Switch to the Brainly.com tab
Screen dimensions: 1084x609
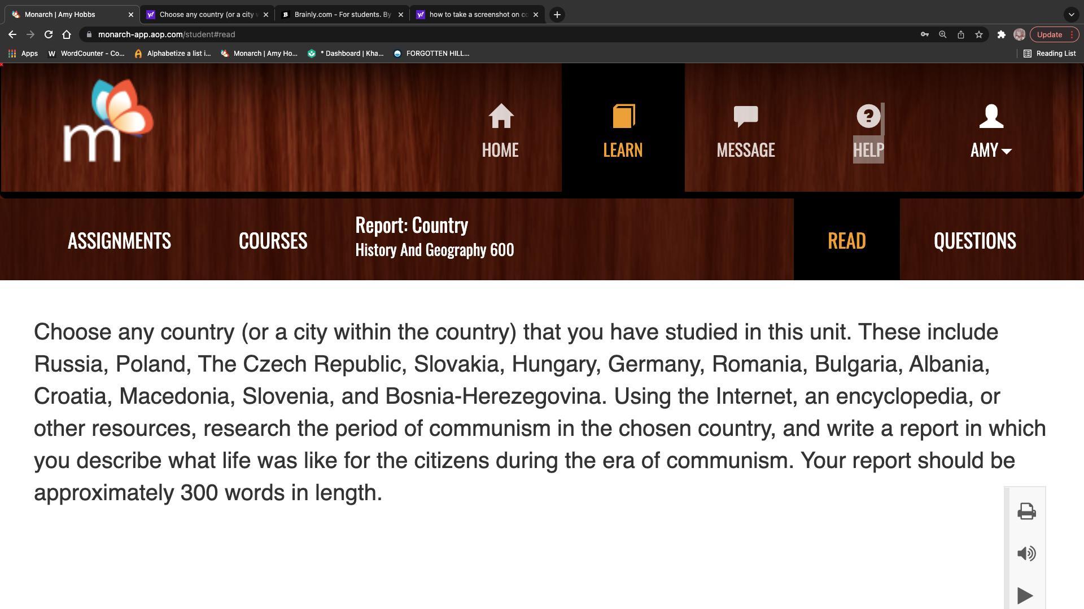point(342,15)
